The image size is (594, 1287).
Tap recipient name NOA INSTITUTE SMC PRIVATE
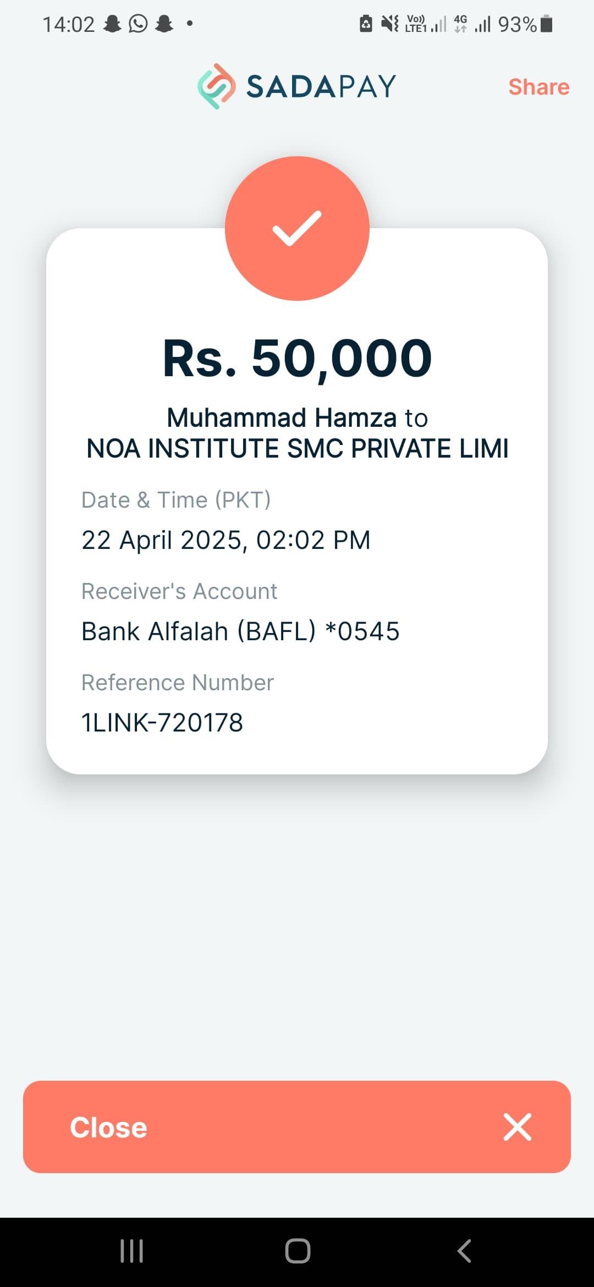coord(297,449)
